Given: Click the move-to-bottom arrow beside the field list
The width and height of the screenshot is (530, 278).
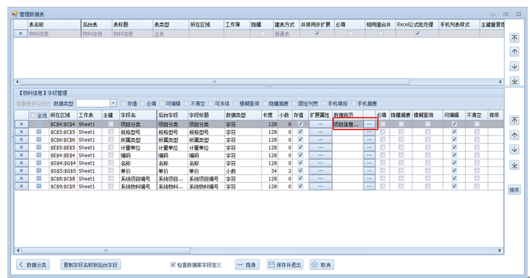Looking at the screenshot, I should point(514,165).
